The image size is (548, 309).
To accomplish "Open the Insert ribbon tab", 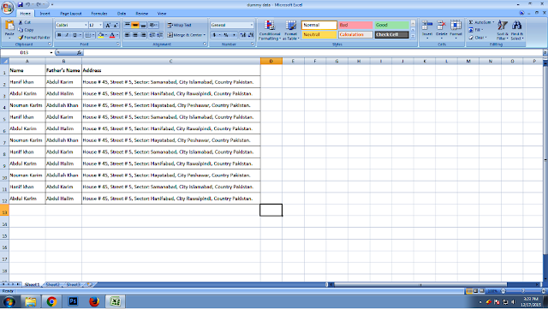I will [x=45, y=14].
